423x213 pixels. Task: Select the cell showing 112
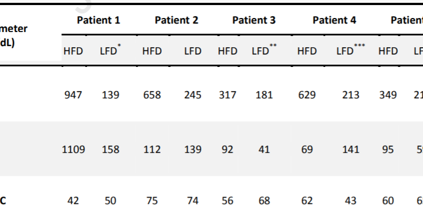pos(152,149)
